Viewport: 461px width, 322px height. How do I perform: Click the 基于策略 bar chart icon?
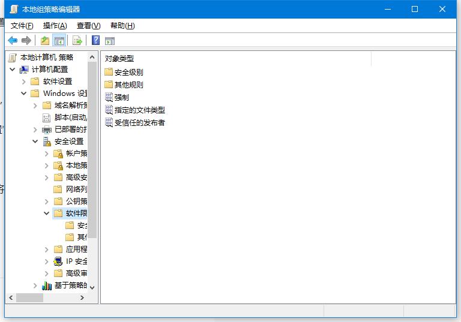(x=47, y=285)
